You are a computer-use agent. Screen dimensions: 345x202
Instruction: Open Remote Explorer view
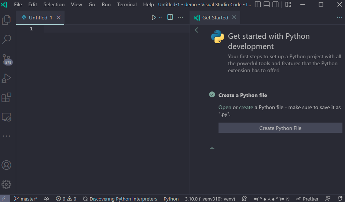(x=6, y=117)
